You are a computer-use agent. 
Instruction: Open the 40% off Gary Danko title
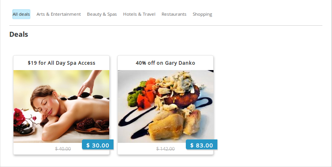pos(165,63)
